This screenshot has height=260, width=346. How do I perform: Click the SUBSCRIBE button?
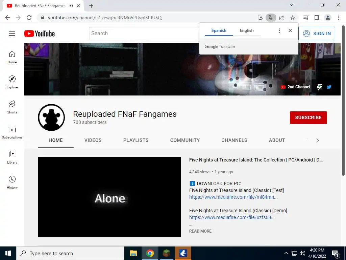[308, 117]
